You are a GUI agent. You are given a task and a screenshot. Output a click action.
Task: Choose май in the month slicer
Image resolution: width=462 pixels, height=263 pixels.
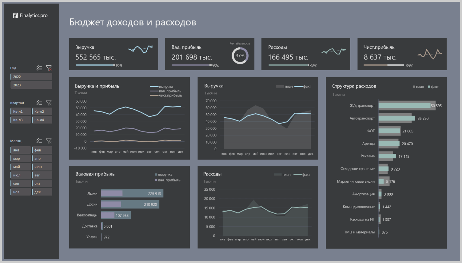pos(21,167)
